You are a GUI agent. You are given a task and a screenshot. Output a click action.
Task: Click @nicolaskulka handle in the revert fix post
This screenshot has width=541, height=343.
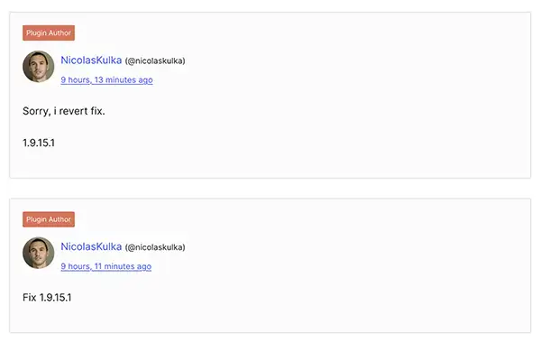point(155,61)
